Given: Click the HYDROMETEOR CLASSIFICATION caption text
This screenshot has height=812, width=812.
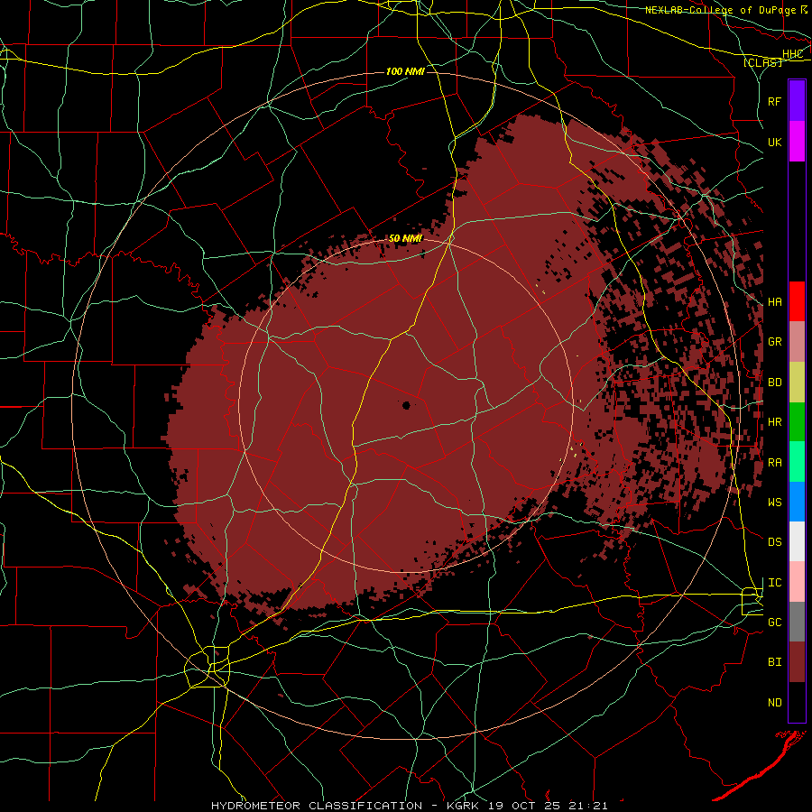Looking at the screenshot, I should click(x=317, y=806).
